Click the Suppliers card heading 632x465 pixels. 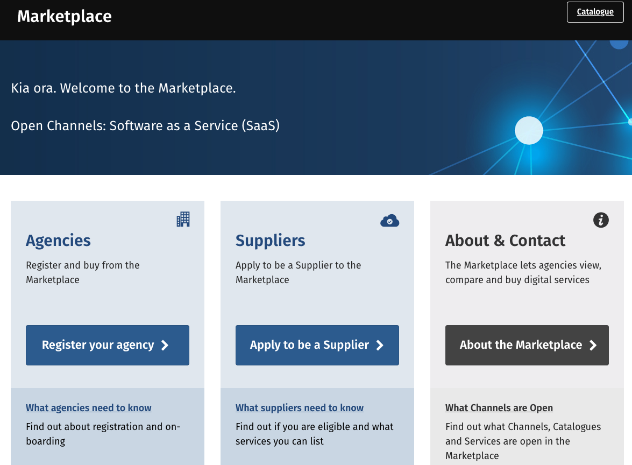click(x=271, y=241)
